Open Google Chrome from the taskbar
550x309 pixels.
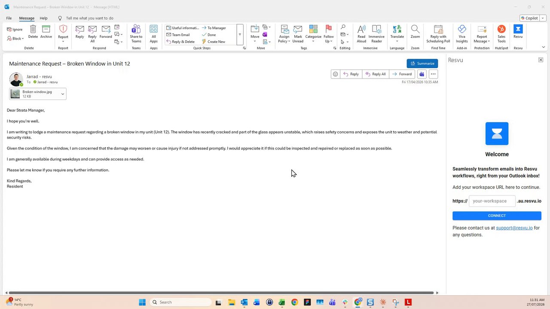(x=294, y=302)
